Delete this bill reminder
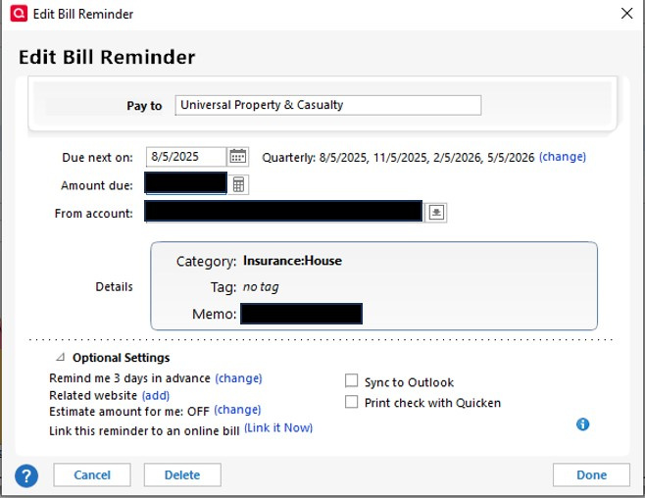This screenshot has width=645, height=498. pyautogui.click(x=182, y=475)
